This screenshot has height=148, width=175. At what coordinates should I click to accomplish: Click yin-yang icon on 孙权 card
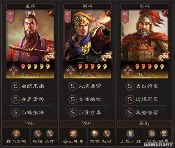[x=51, y=13]
